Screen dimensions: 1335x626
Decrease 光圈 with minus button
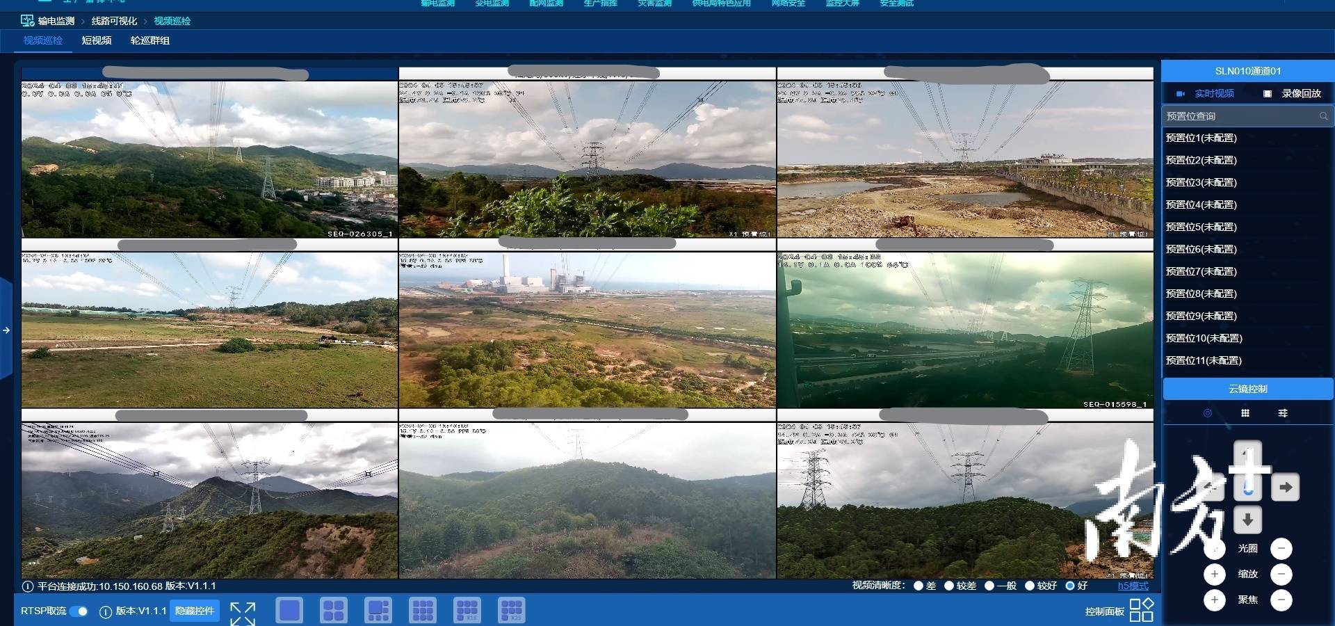click(1281, 548)
